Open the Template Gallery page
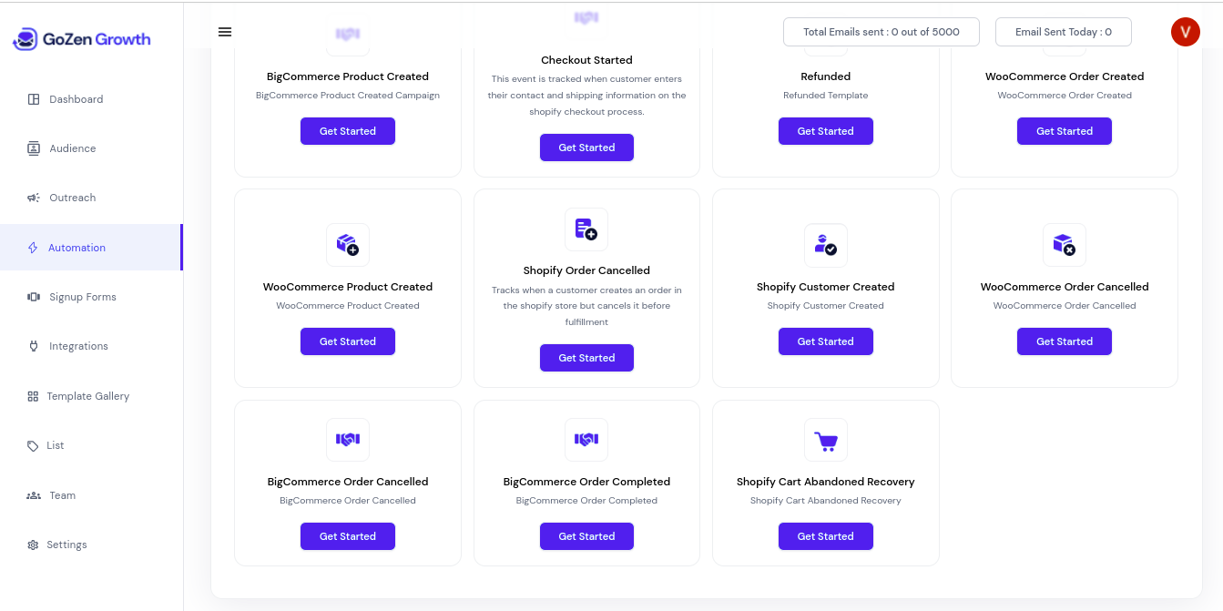The width and height of the screenshot is (1223, 611). tap(87, 396)
